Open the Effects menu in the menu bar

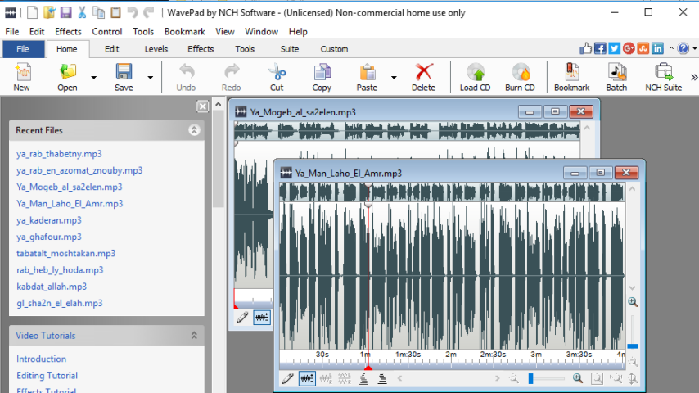tap(68, 32)
